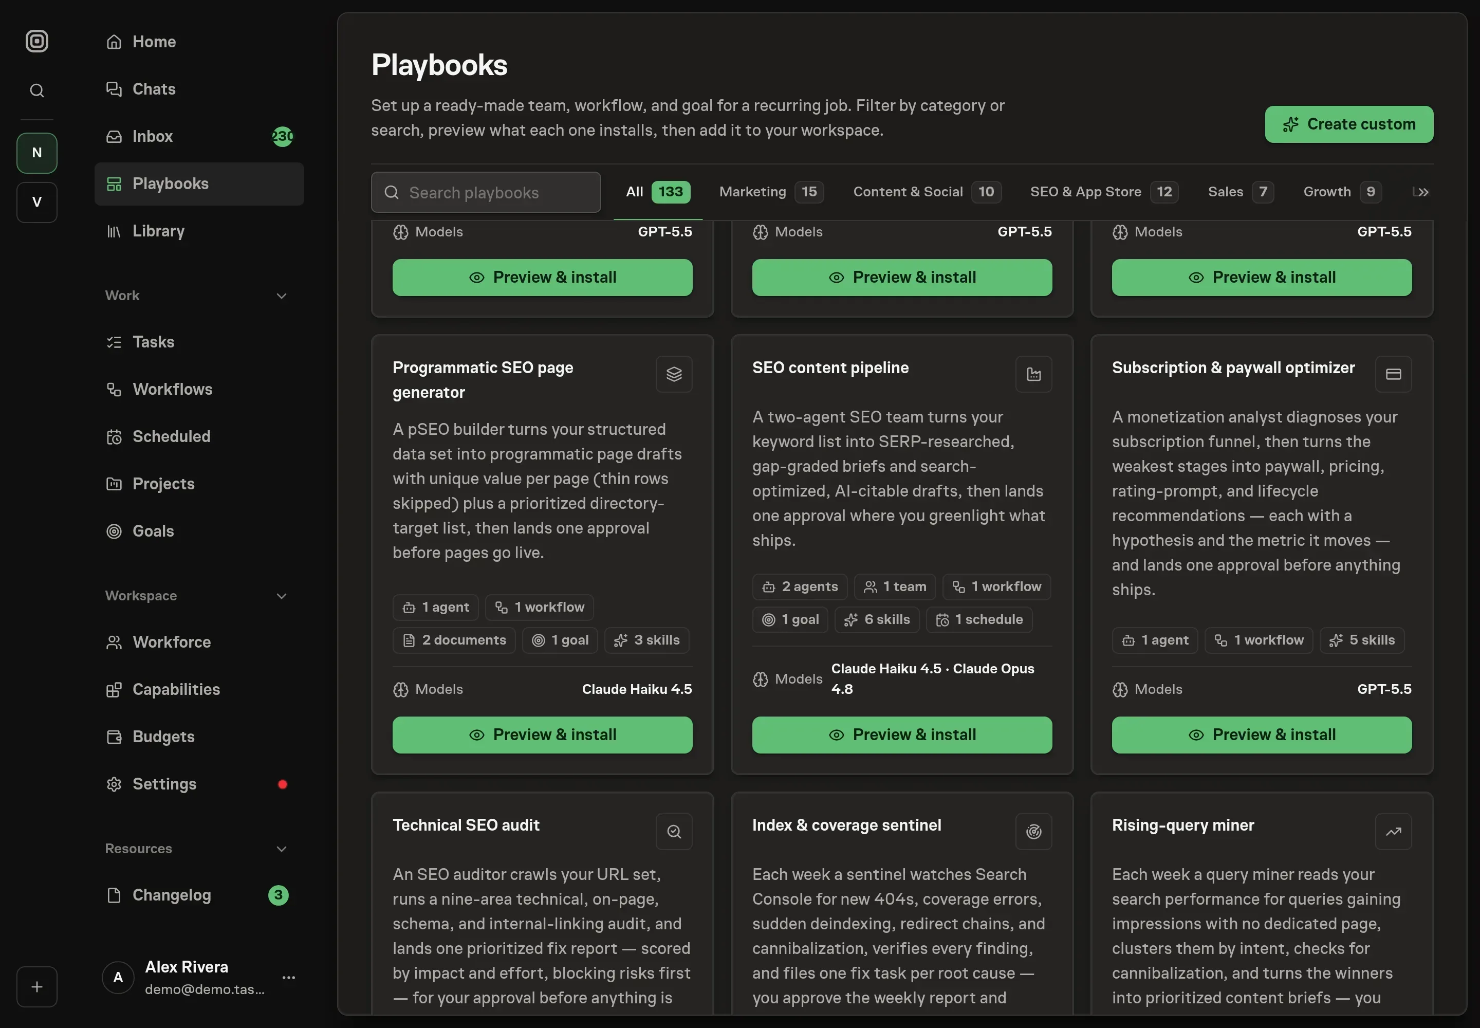Click the Changelog badge showing 3

(278, 895)
